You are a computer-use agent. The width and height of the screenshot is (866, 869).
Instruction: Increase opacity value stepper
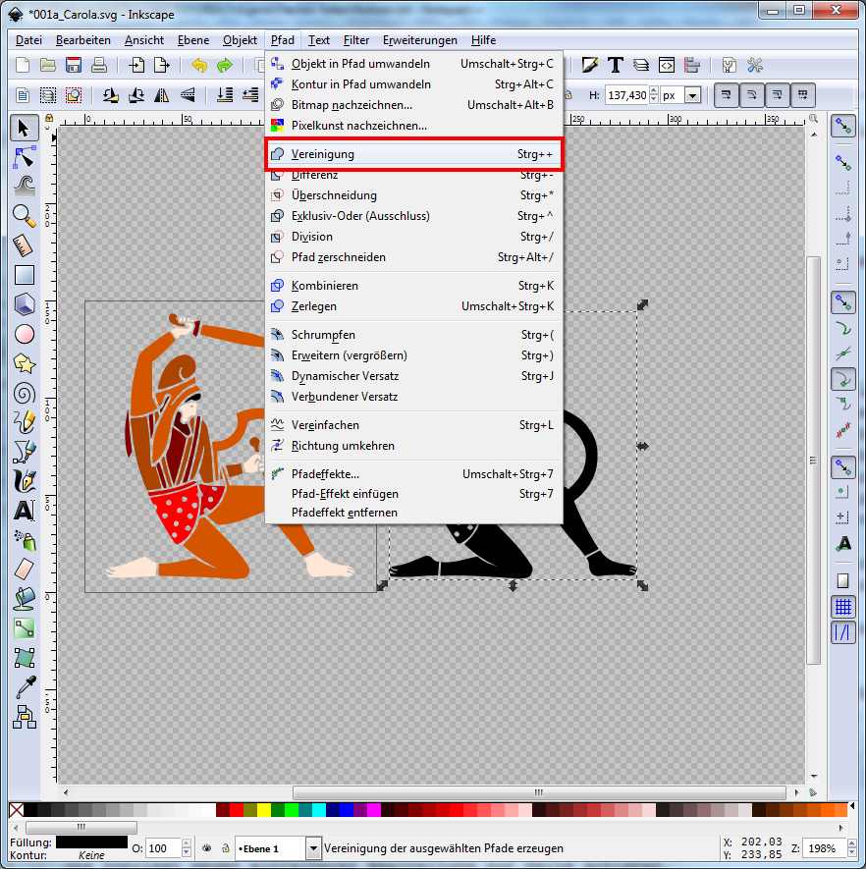(187, 843)
